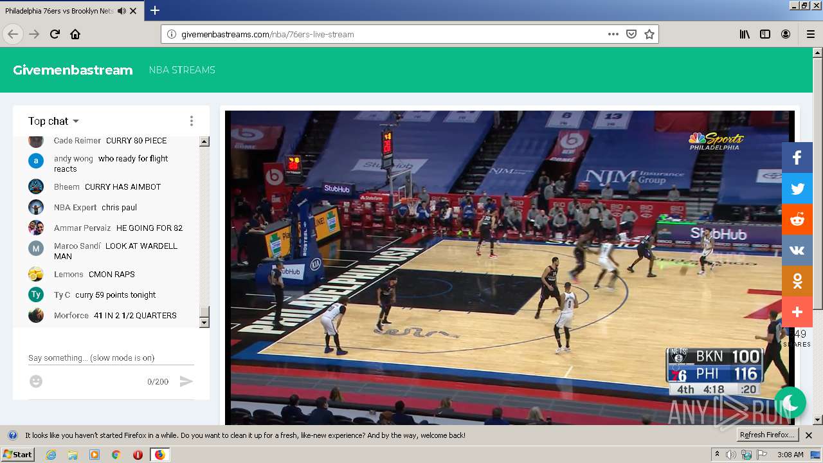
Task: Dismiss the Firefox refresh notification
Action: (809, 435)
